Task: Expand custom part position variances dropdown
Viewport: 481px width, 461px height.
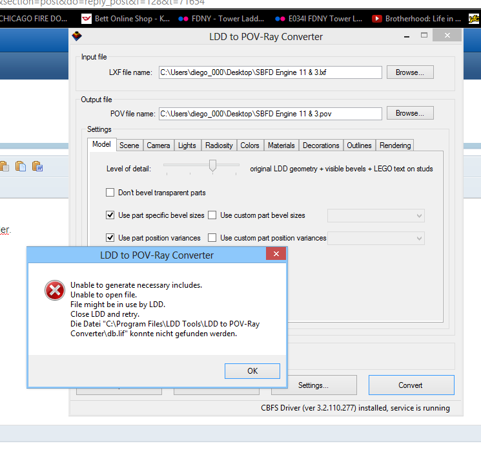Action: click(419, 238)
